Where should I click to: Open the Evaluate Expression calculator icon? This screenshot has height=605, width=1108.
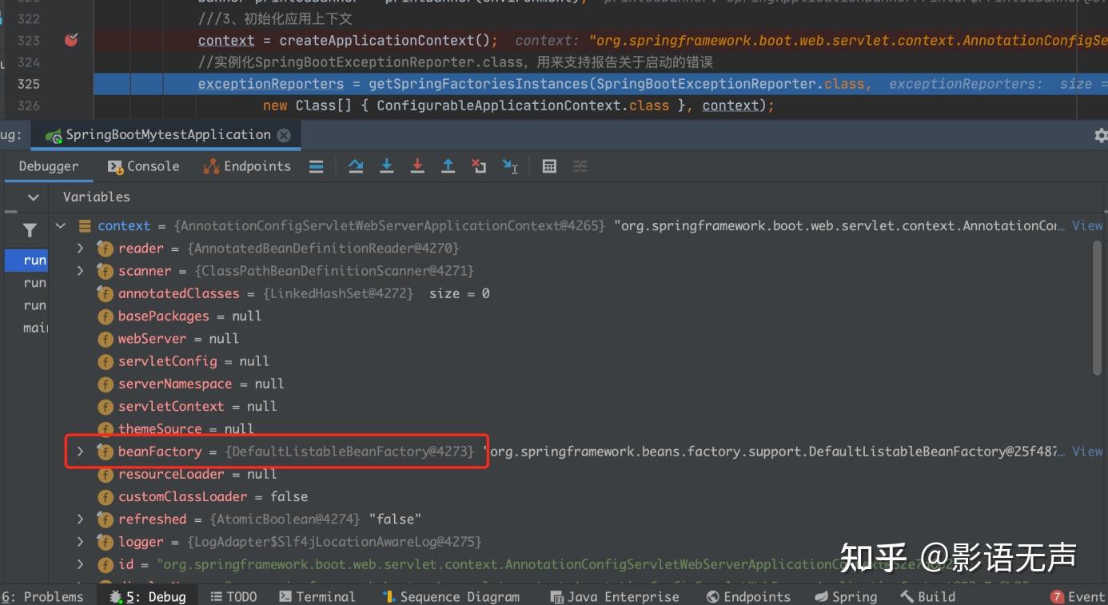click(x=549, y=166)
